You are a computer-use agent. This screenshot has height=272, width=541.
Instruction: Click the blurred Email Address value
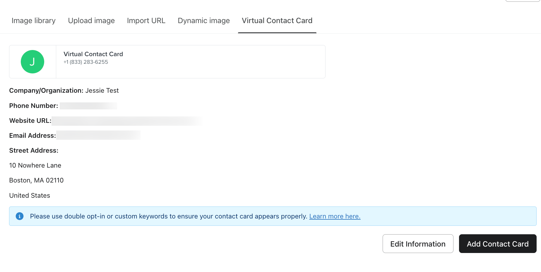tap(98, 135)
